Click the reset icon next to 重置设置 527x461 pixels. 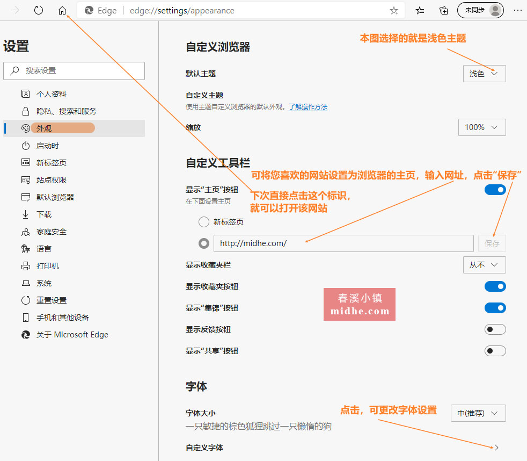pyautogui.click(x=26, y=300)
